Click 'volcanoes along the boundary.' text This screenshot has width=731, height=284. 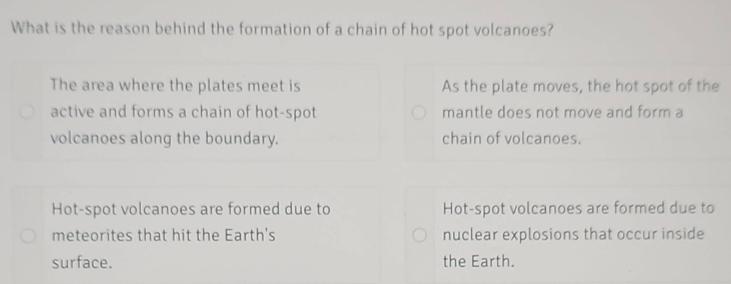tap(164, 138)
